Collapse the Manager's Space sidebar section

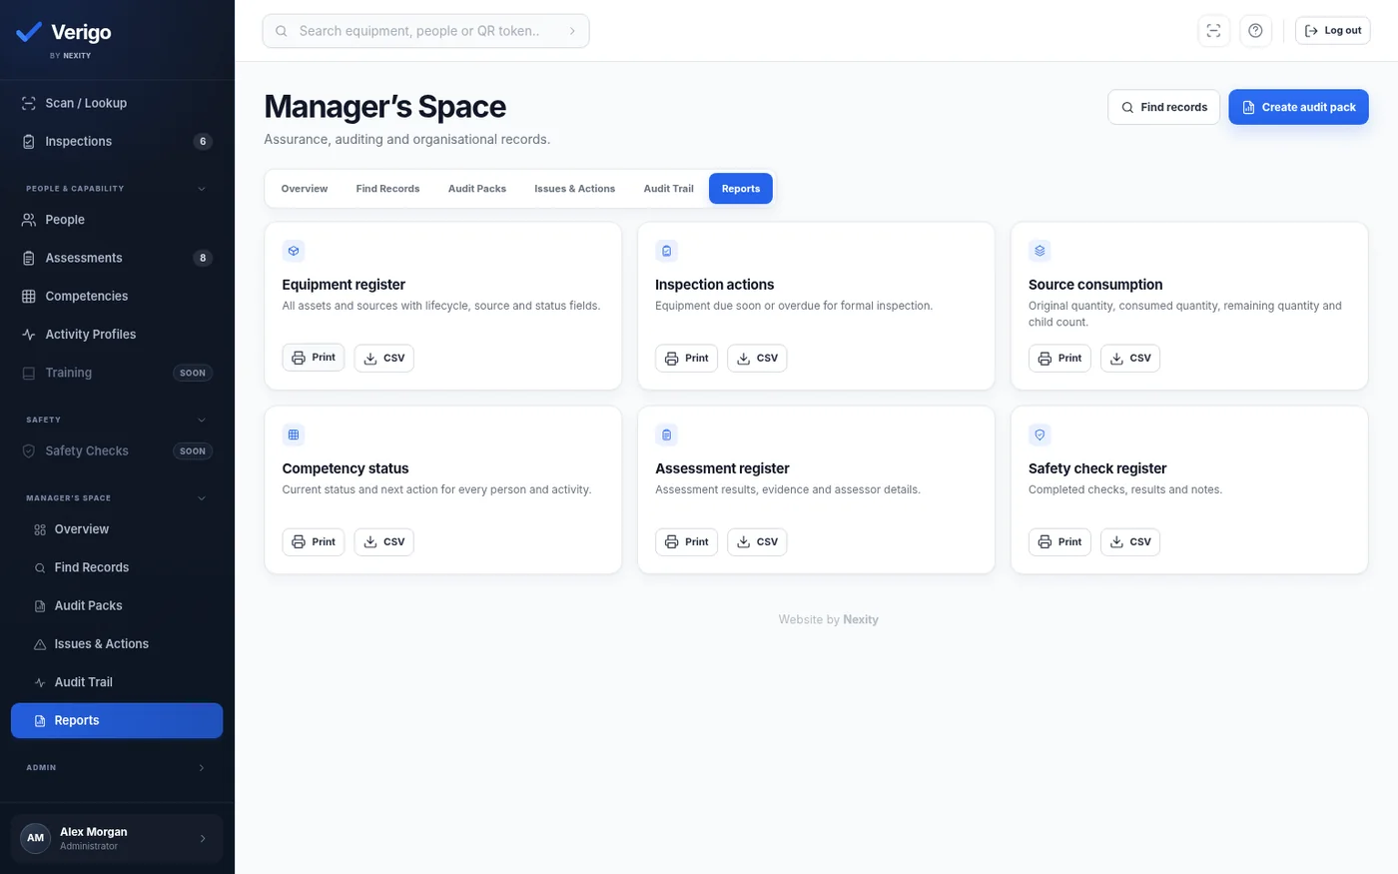point(202,498)
